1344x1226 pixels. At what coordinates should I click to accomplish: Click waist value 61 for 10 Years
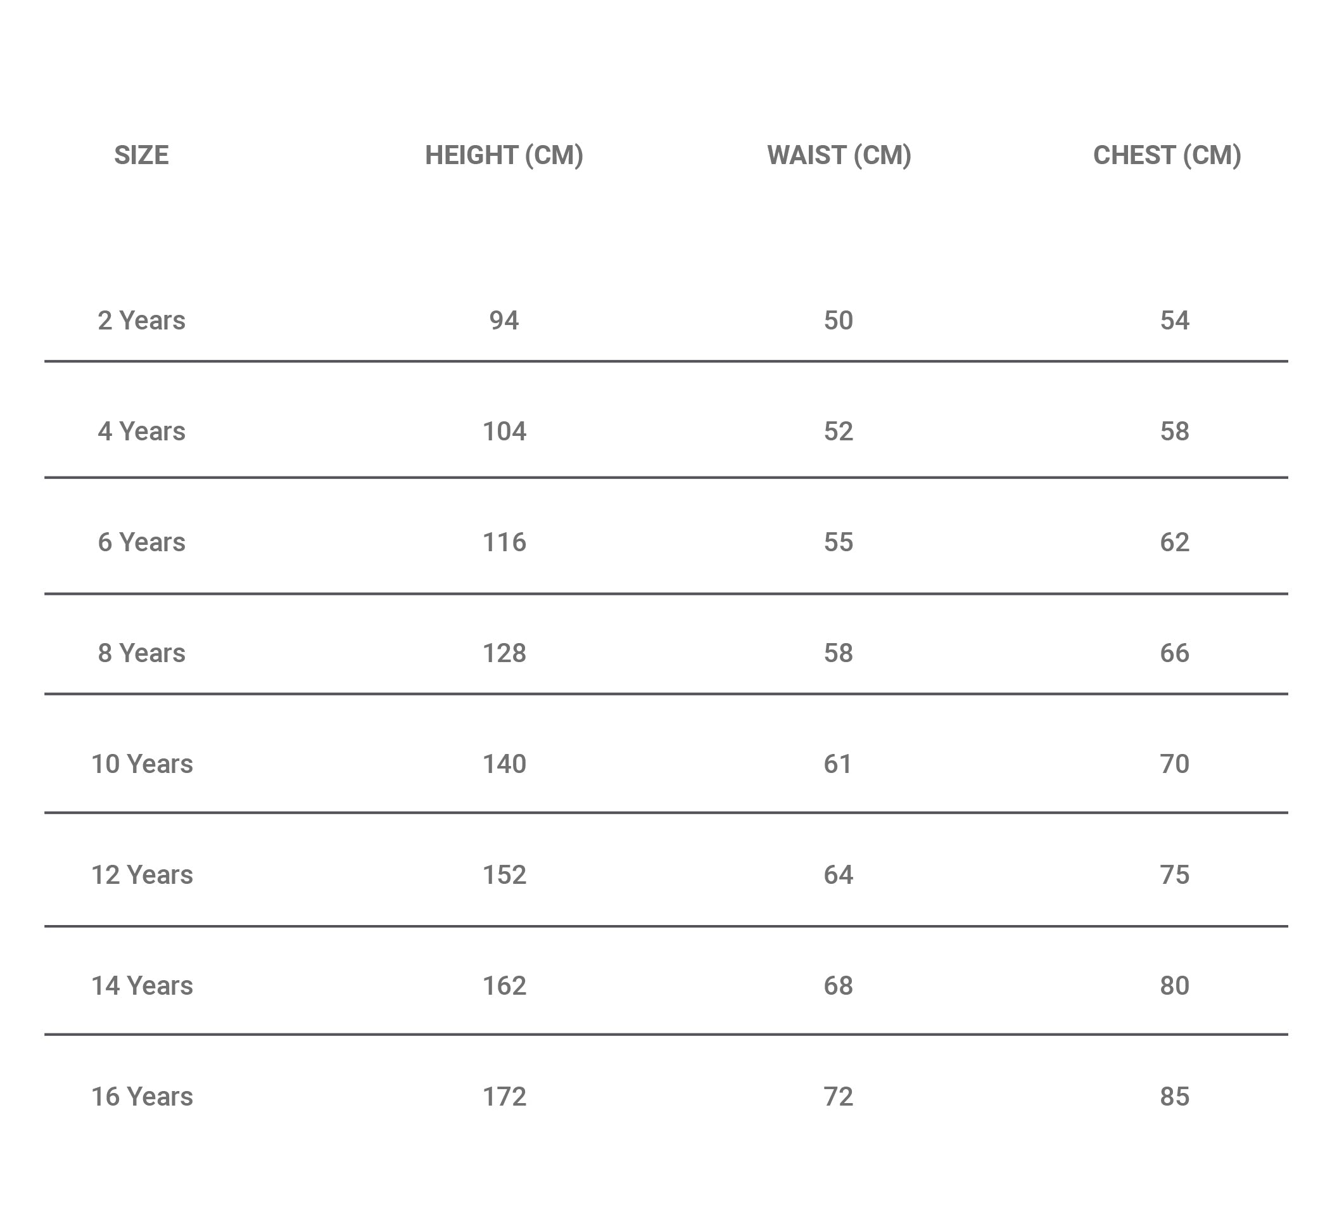click(x=839, y=764)
